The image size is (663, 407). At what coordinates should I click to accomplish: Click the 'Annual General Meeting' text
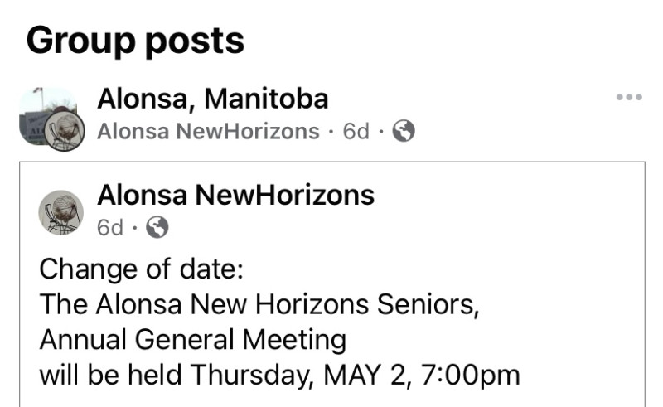tap(193, 340)
